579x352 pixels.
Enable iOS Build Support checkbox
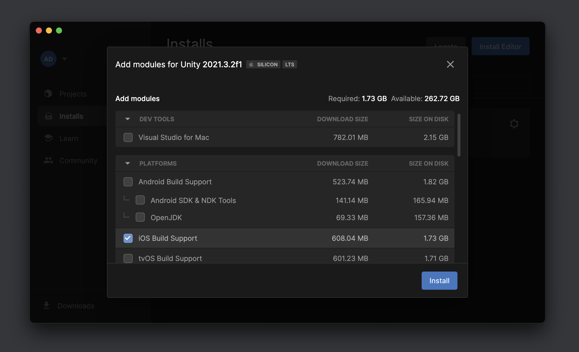coord(128,238)
